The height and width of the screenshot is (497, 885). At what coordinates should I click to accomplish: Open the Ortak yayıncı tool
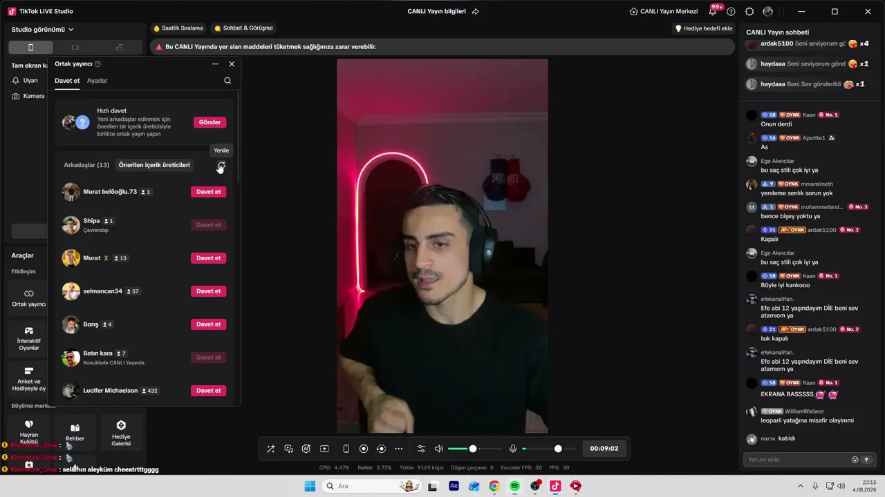(x=28, y=298)
